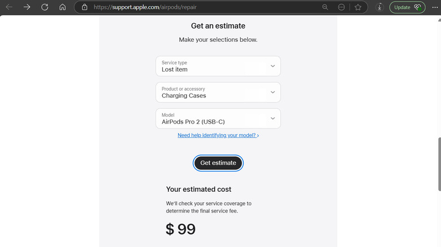The width and height of the screenshot is (441, 247).
Task: Open the zoom magnifier icon in address bar
Action: (325, 7)
